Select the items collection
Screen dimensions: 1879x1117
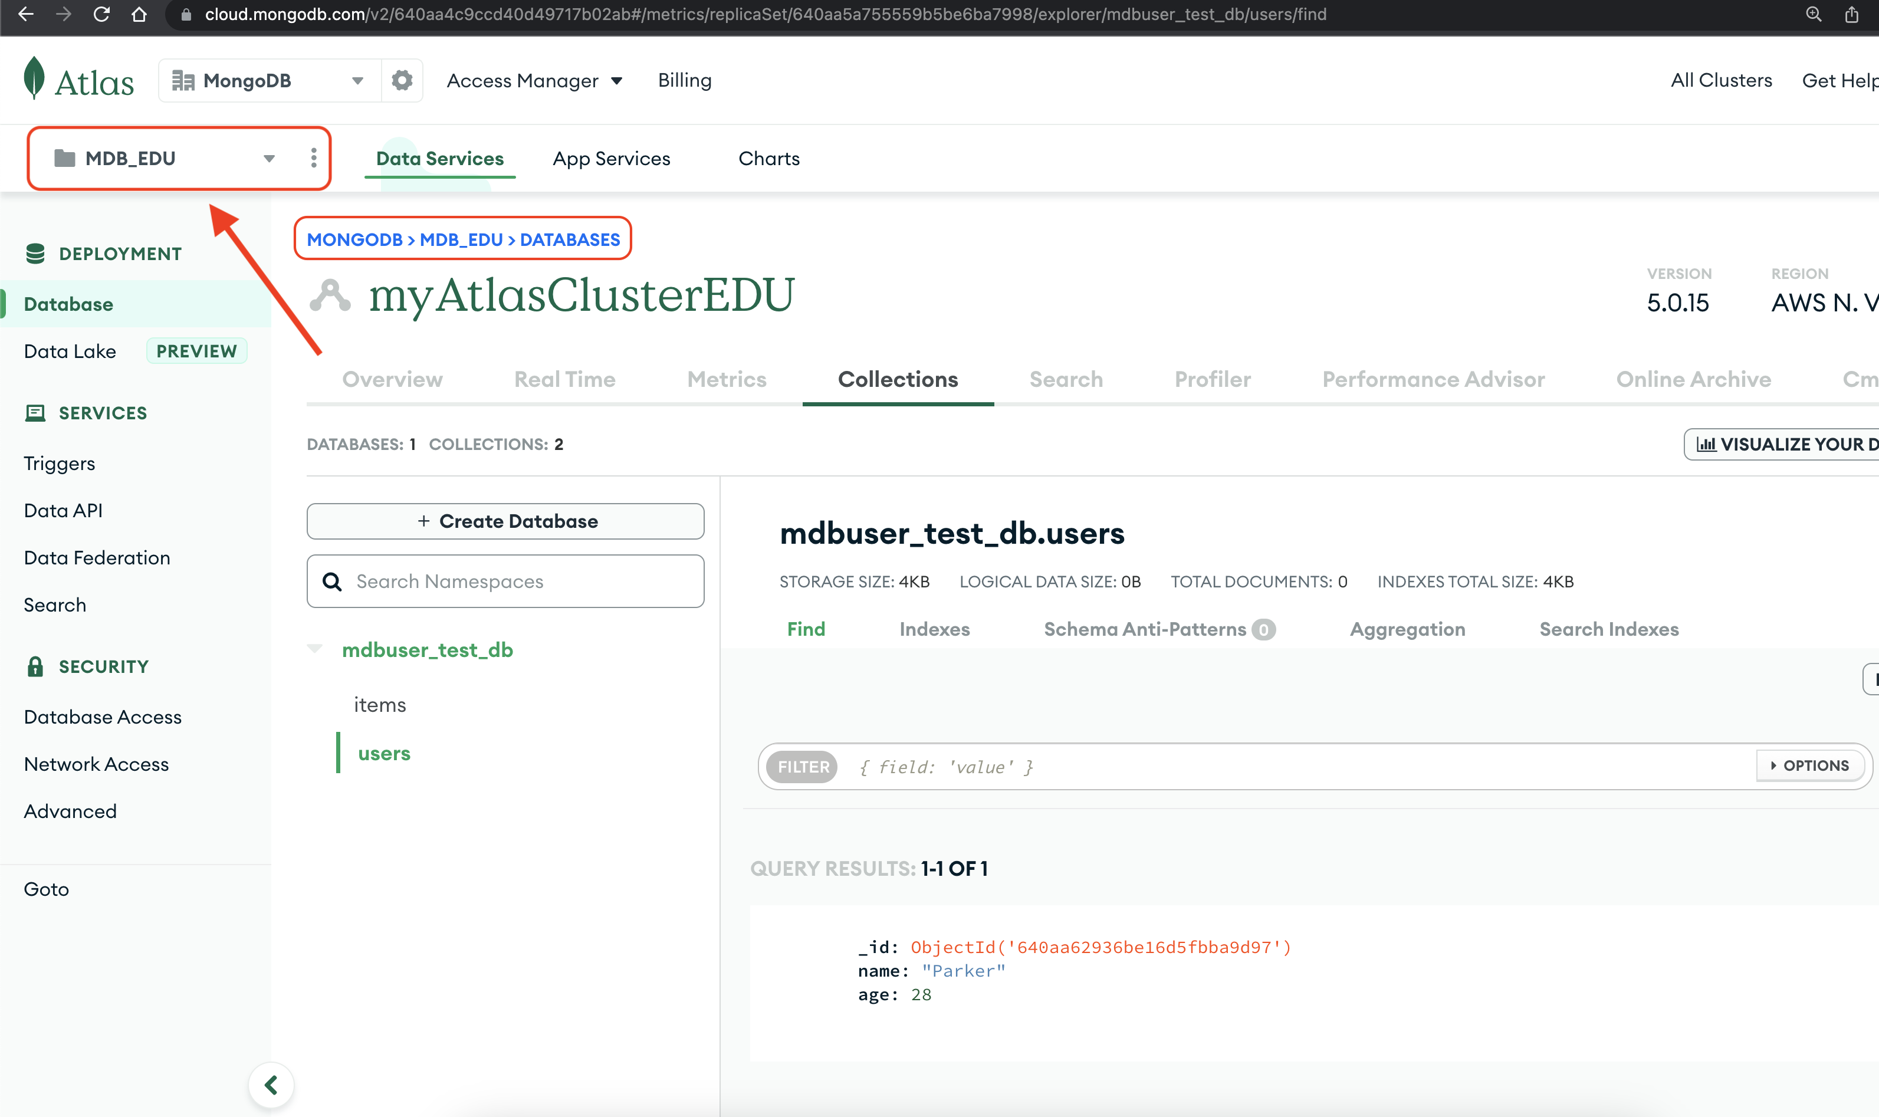pos(380,705)
